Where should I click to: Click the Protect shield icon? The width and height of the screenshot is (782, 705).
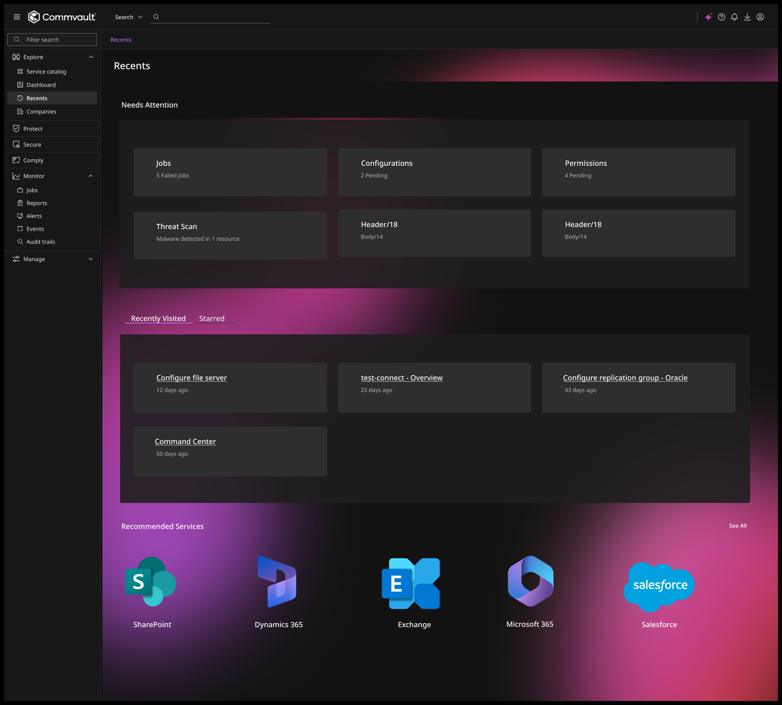click(16, 129)
